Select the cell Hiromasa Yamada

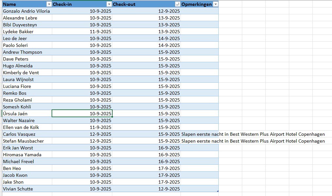click(27, 155)
